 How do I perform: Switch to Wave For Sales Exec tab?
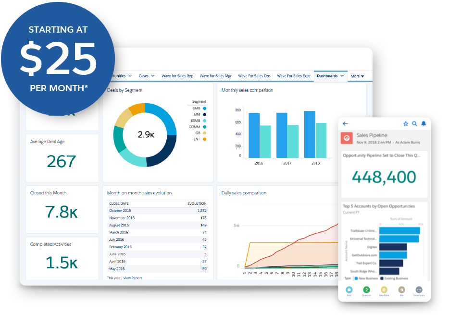click(294, 76)
